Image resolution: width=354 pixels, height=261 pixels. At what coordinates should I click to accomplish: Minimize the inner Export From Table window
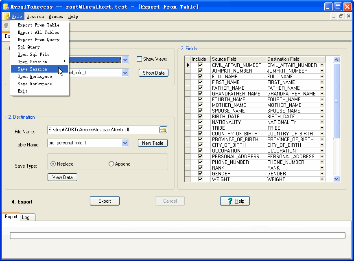pos(334,16)
